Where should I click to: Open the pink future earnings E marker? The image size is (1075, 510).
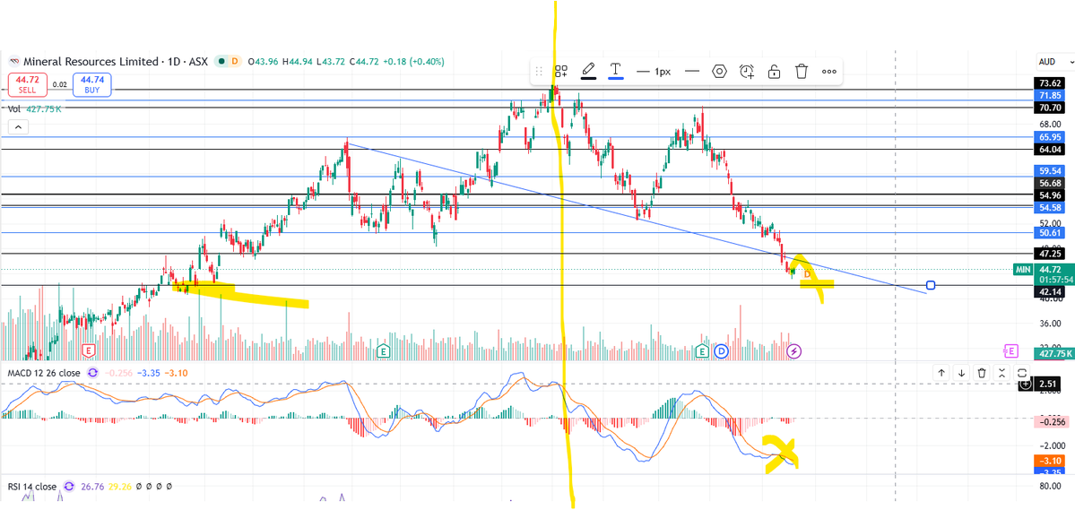pyautogui.click(x=1010, y=351)
